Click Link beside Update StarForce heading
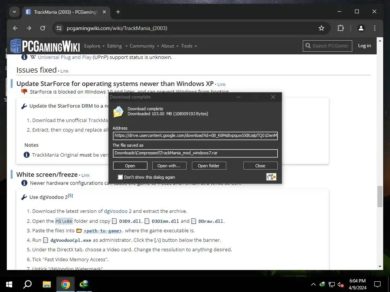The image size is (390, 292). pos(221,84)
